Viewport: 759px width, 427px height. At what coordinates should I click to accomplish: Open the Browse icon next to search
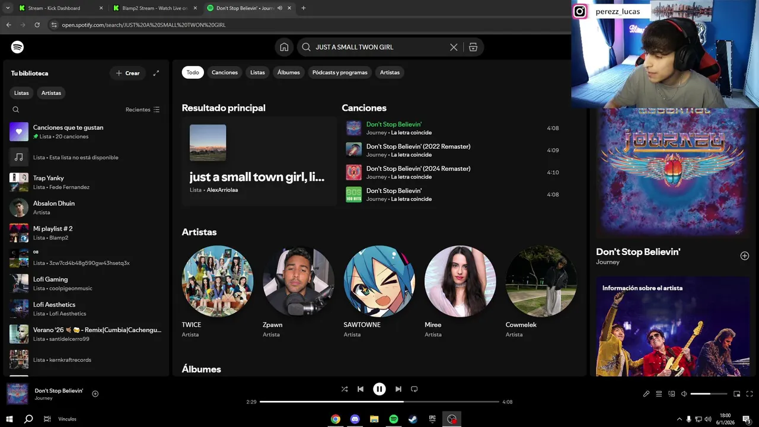tap(473, 47)
